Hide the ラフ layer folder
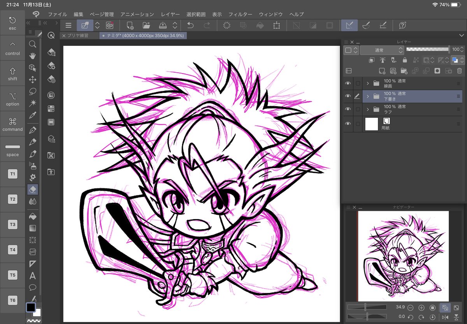This screenshot has width=467, height=324. click(x=348, y=109)
